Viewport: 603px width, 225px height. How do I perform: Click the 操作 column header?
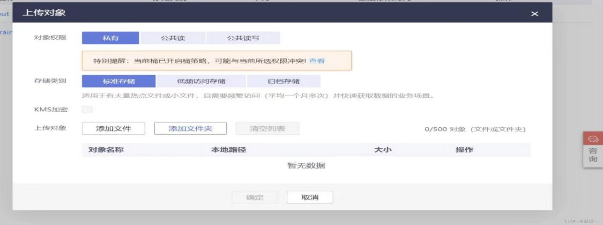coord(464,150)
